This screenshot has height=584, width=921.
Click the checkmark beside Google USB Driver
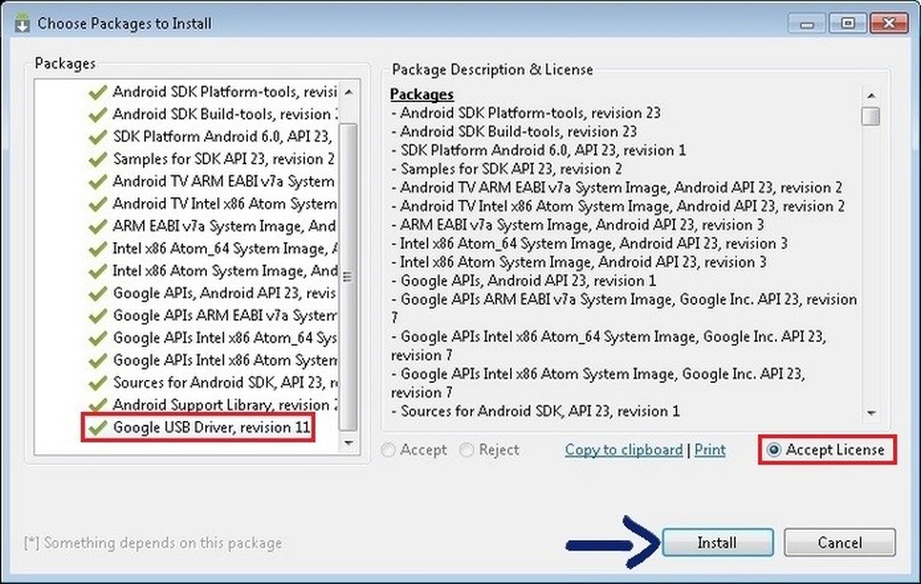click(97, 427)
